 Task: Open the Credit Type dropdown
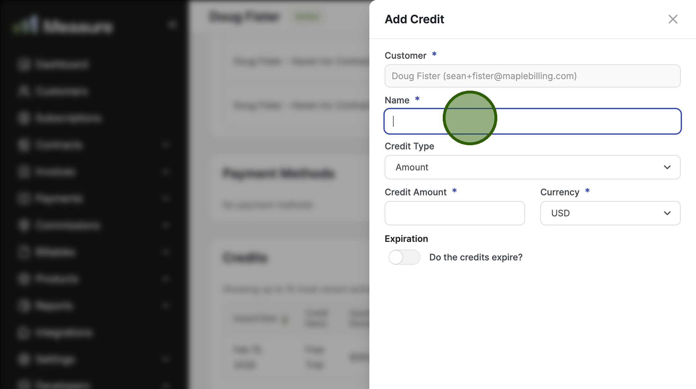click(x=532, y=167)
